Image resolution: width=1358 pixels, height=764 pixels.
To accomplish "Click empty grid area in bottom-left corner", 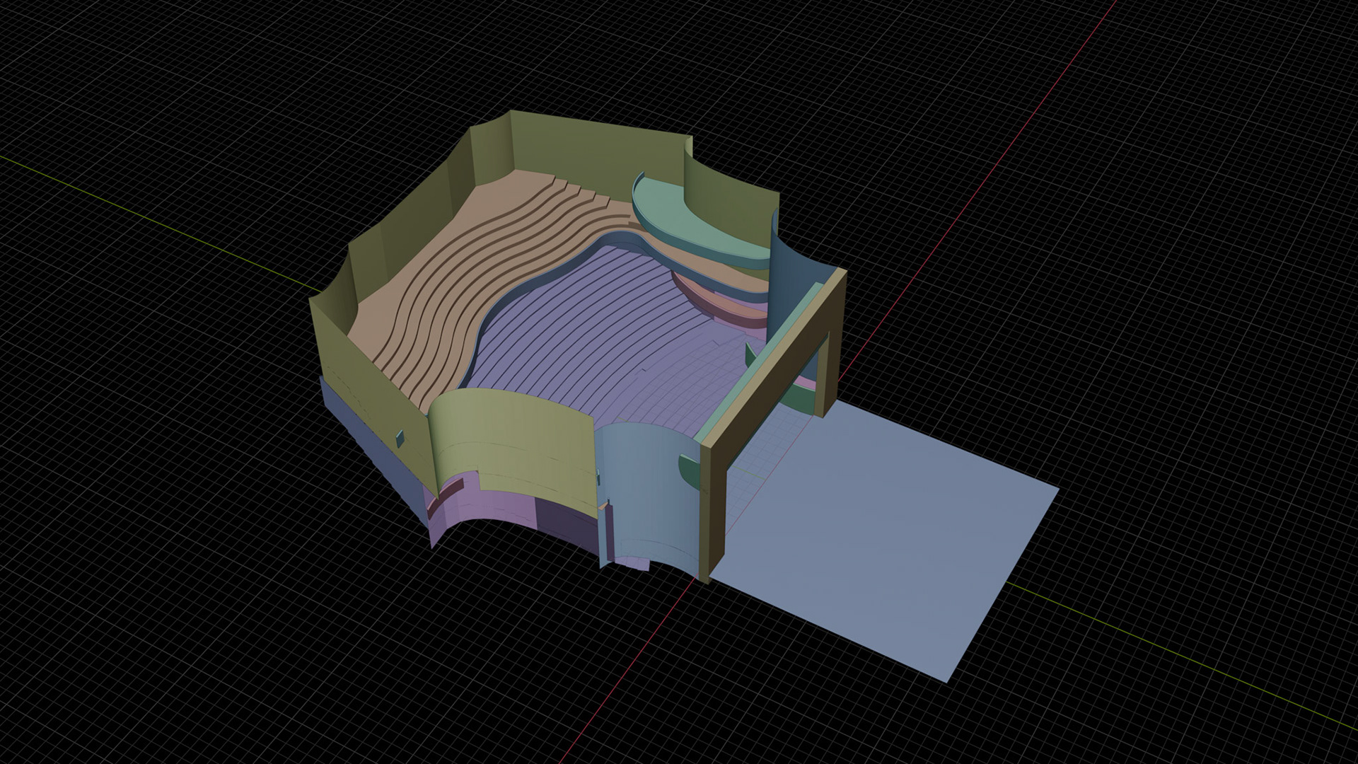I will pos(141,672).
